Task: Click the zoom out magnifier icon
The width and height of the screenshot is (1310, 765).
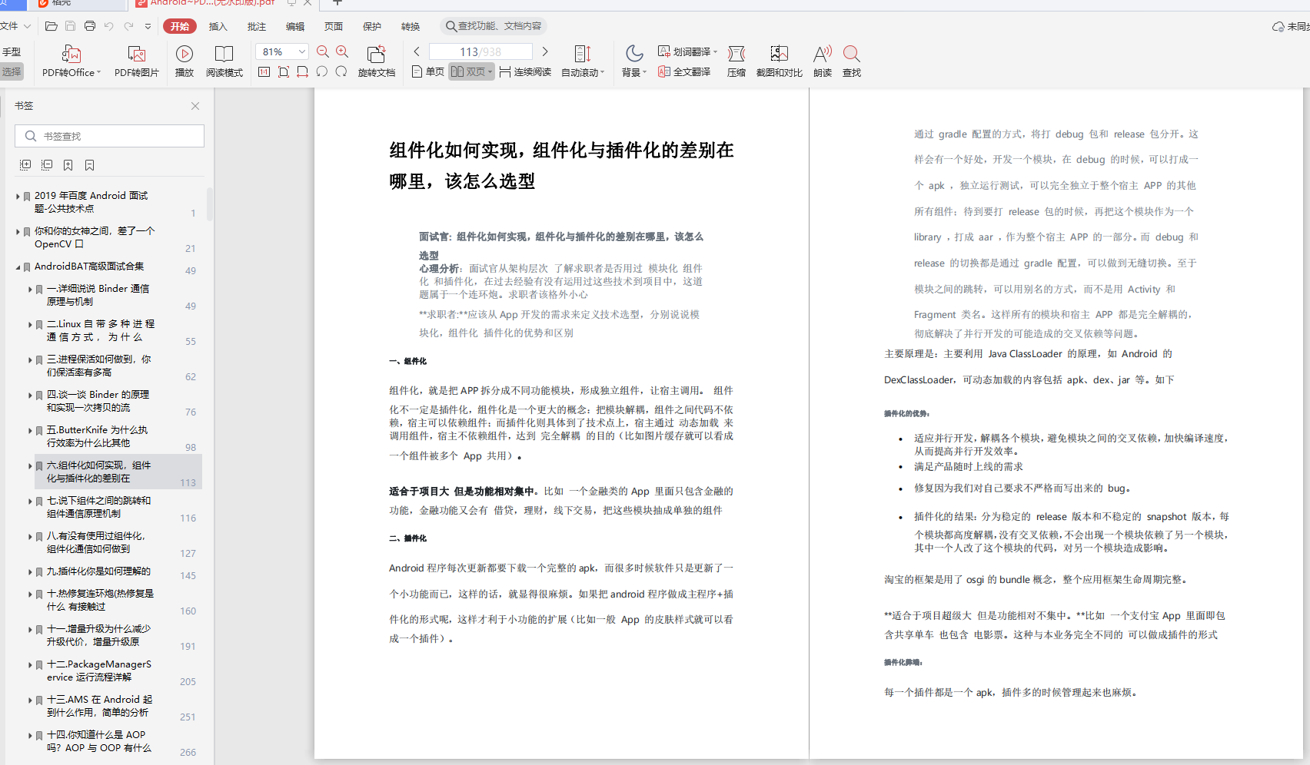Action: [x=323, y=51]
